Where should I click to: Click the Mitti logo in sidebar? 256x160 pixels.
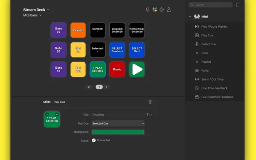coord(197,17)
